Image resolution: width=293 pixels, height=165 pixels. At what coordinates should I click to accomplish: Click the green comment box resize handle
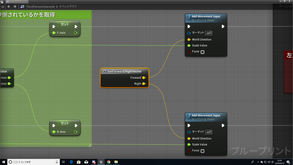coord(90,145)
